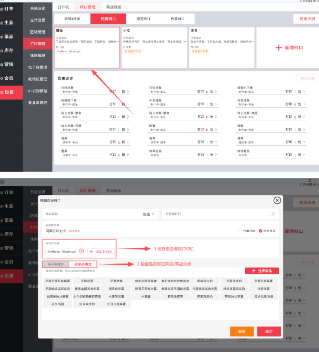
Task: Open 库存 in the upper screen's main sidebar
Action: point(12,50)
